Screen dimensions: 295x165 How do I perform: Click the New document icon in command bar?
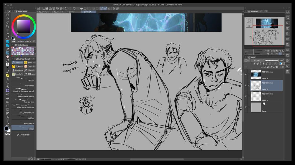click(43, 8)
